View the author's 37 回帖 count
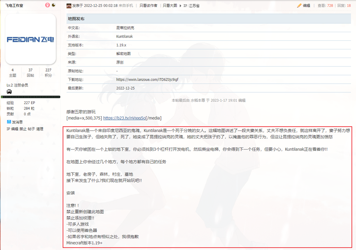This screenshot has height=250, width=356. [x=30, y=72]
